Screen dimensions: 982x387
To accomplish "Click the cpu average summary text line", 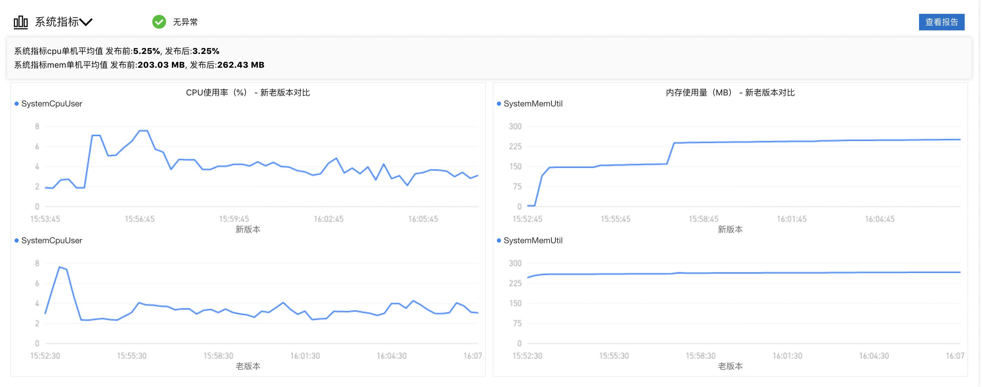I will 117,51.
